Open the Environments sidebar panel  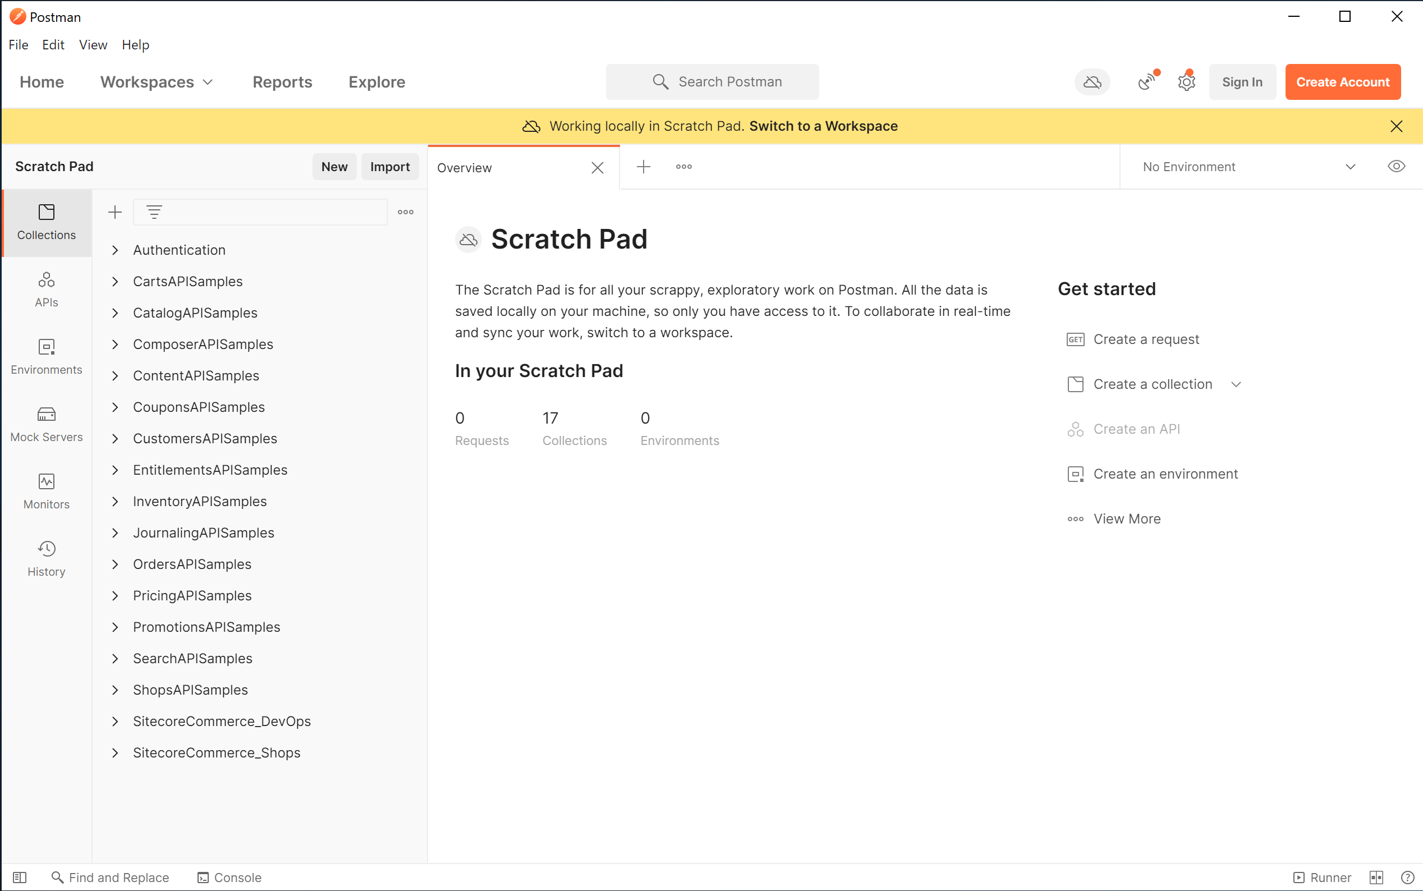[x=47, y=357]
